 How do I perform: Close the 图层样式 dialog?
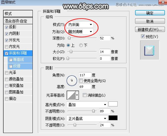click(163, 2)
